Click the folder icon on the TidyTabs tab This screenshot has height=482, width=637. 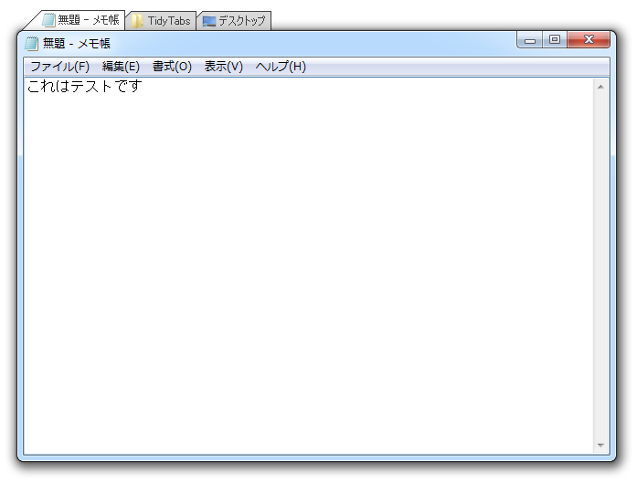point(137,21)
